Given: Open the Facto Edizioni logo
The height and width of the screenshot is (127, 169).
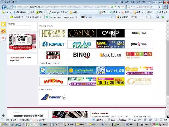Looking at the screenshot, I should click(x=111, y=55).
